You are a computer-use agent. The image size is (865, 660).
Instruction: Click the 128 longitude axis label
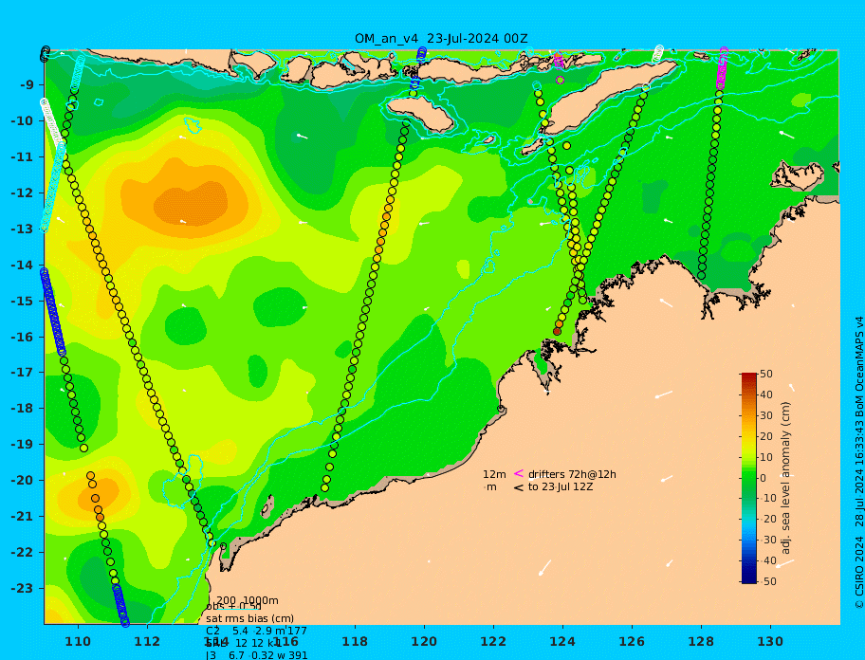coord(701,642)
